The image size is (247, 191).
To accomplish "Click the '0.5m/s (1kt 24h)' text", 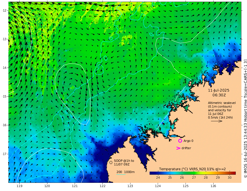I will (x=220, y=117).
